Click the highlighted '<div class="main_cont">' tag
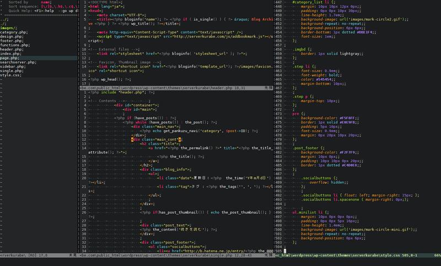This screenshot has width=441, height=266. click(157, 139)
